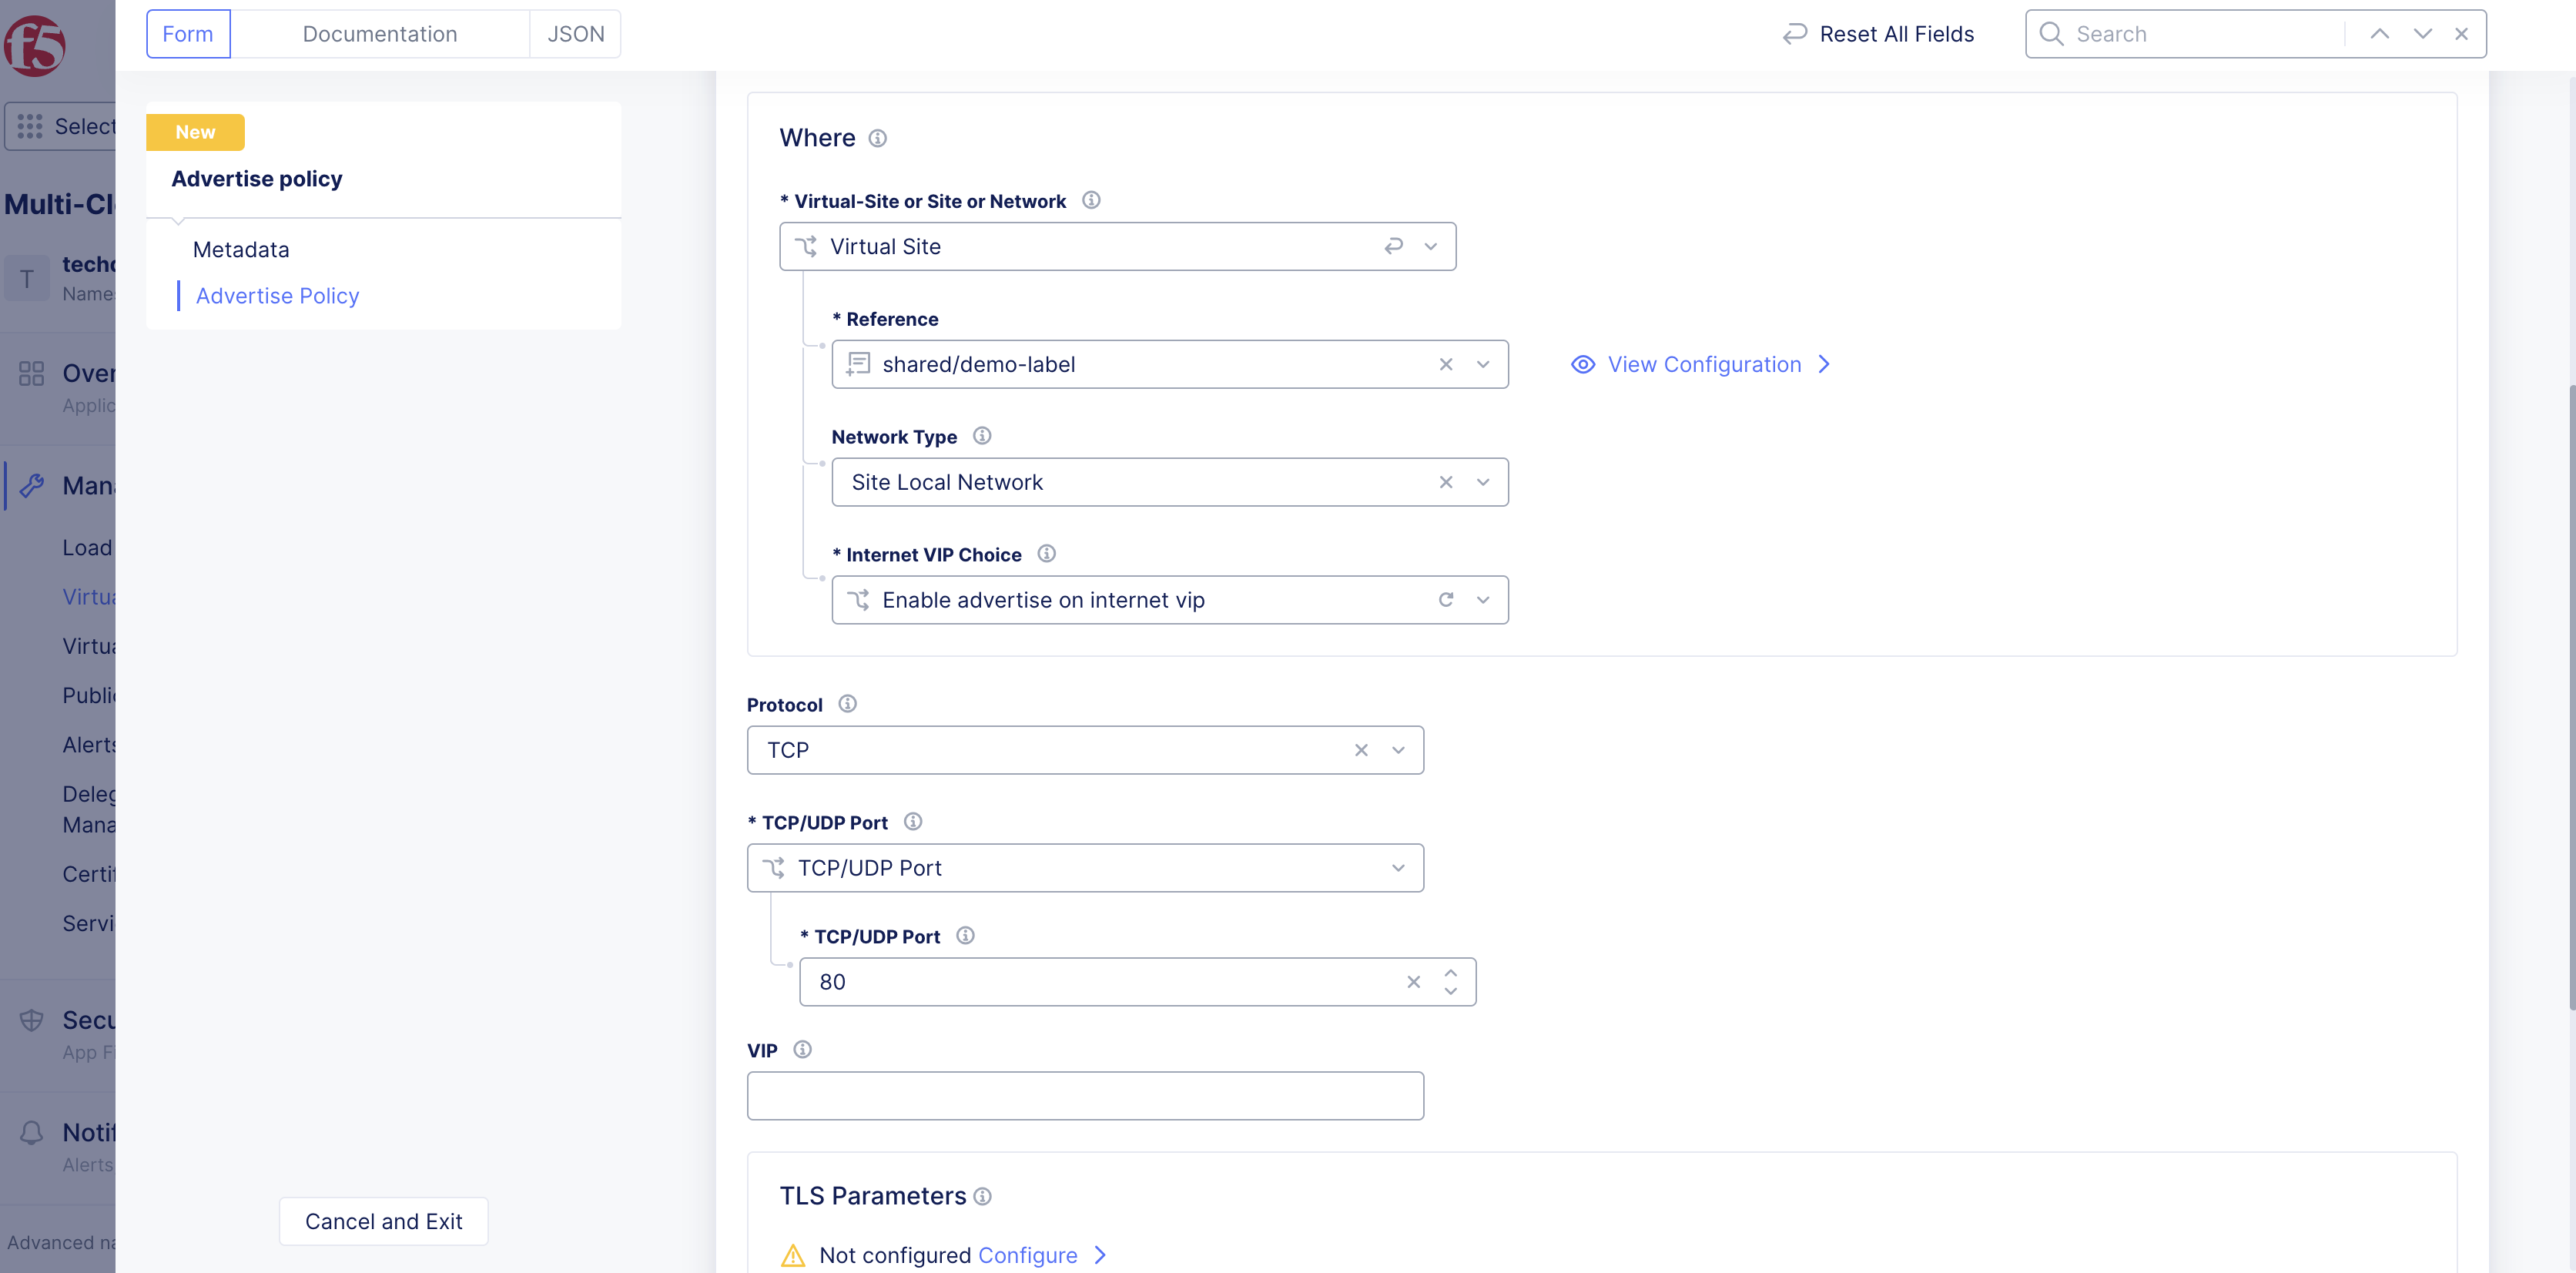
Task: Click into the VIP input field
Action: click(1084, 1096)
